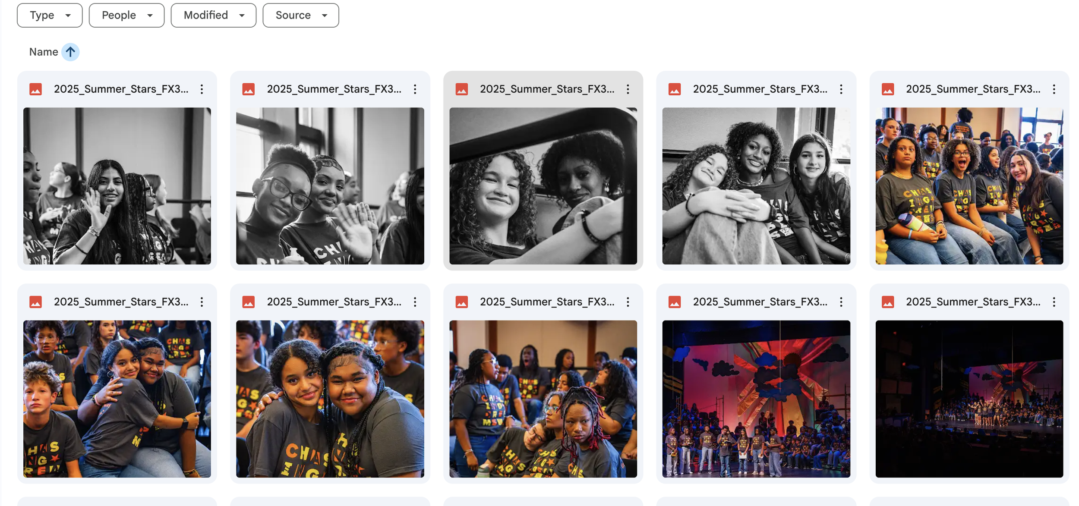Open more actions for stage performance photo
The image size is (1079, 506).
point(841,302)
